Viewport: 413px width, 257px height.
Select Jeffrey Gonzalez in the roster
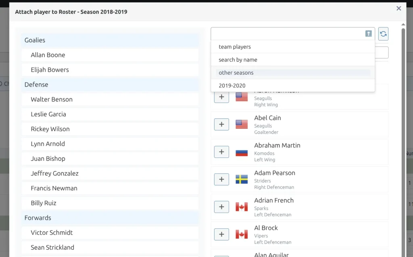pyautogui.click(x=110, y=173)
